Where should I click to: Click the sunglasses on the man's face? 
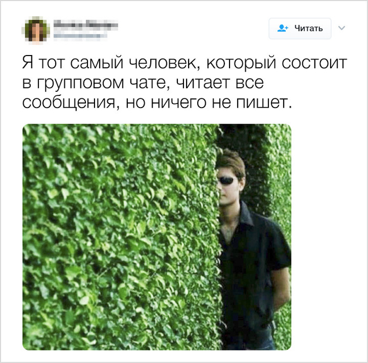225,180
